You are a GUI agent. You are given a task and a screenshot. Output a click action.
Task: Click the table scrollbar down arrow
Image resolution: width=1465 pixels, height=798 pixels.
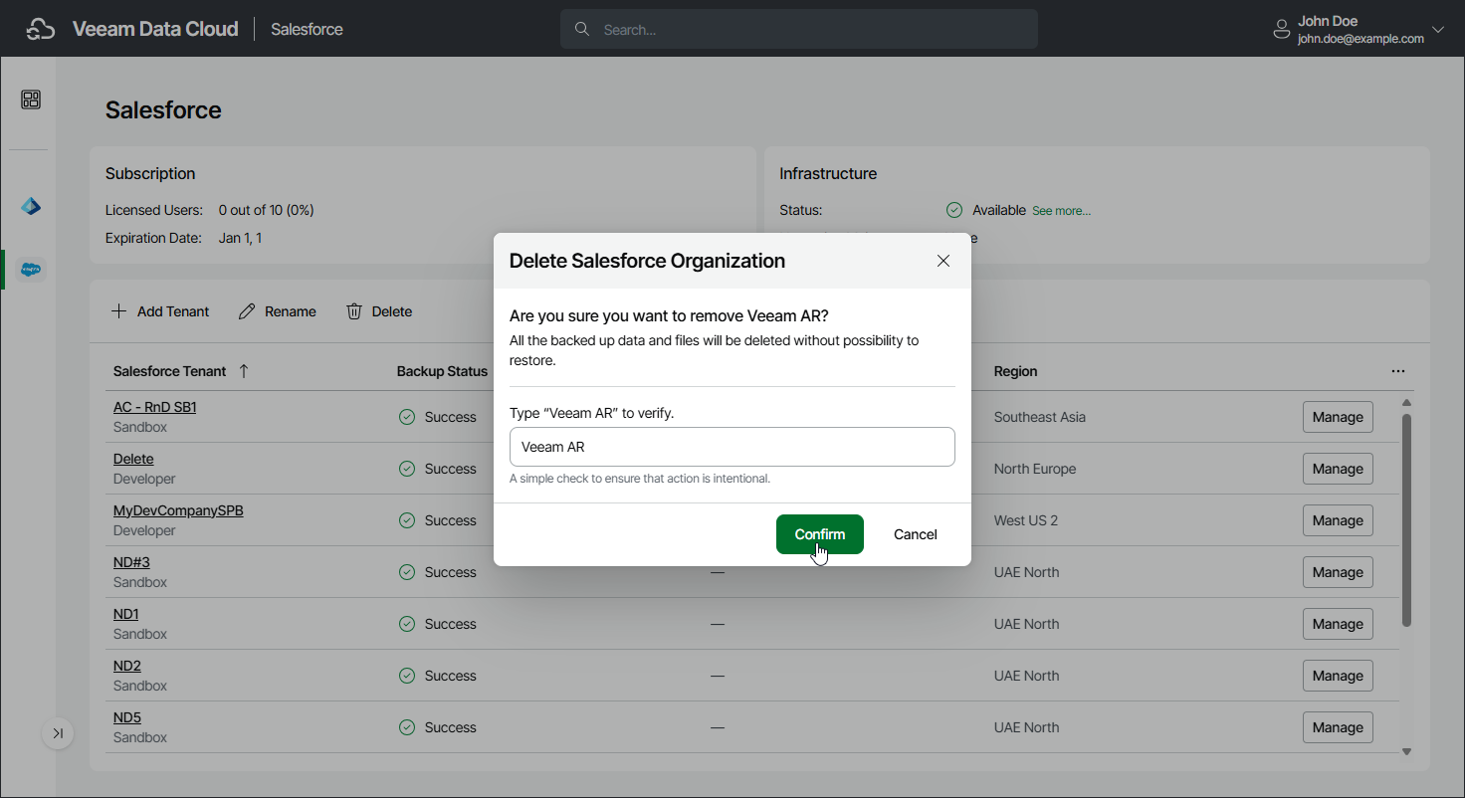coord(1406,751)
